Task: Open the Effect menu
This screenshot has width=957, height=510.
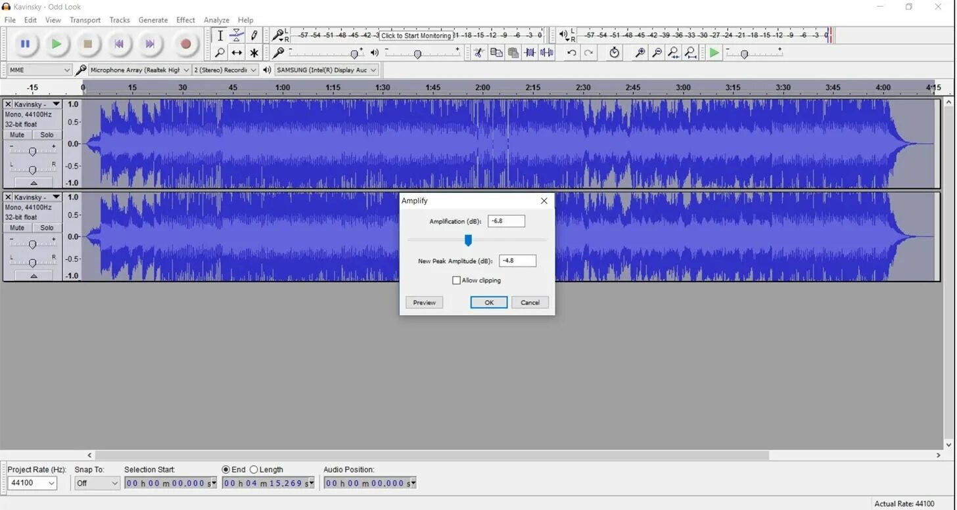Action: (x=185, y=20)
